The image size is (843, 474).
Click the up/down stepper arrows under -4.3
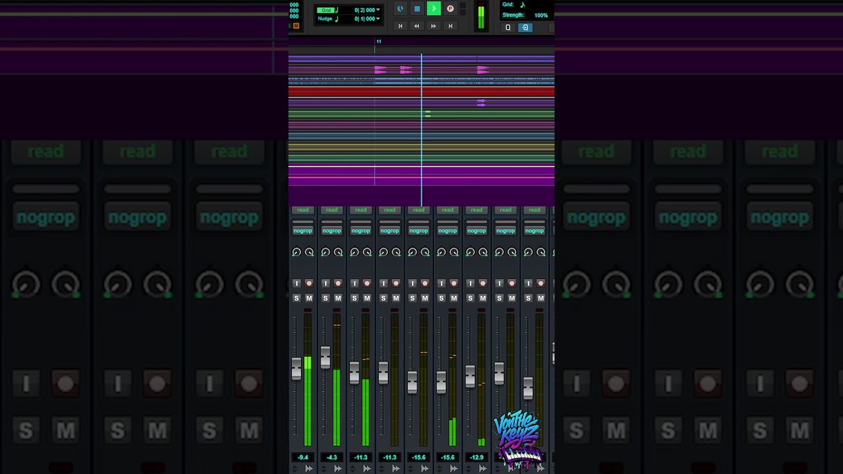coord(324,469)
